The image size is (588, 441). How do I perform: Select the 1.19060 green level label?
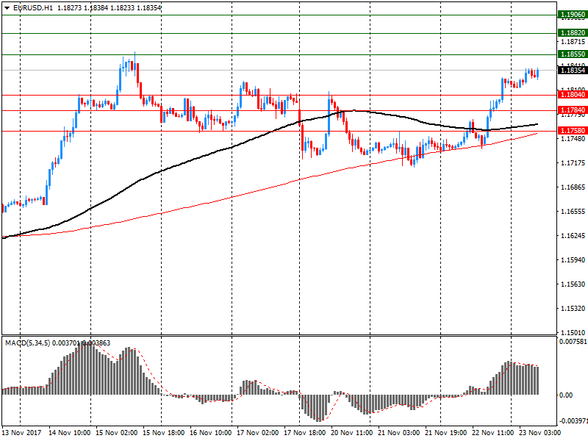573,15
